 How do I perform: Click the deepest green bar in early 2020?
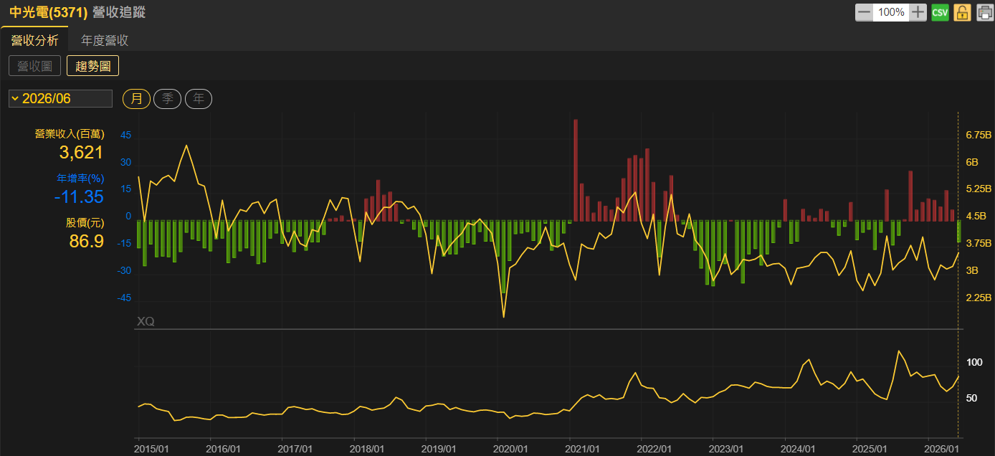(503, 257)
